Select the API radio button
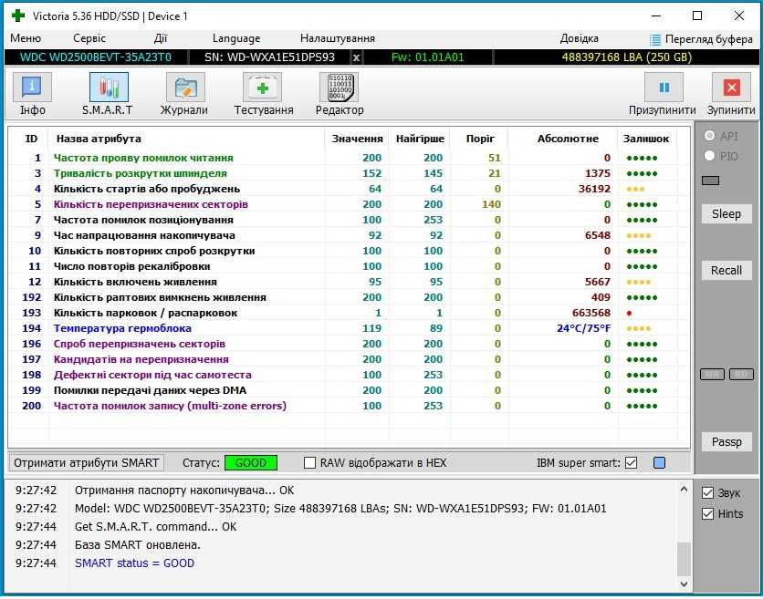 tap(709, 136)
